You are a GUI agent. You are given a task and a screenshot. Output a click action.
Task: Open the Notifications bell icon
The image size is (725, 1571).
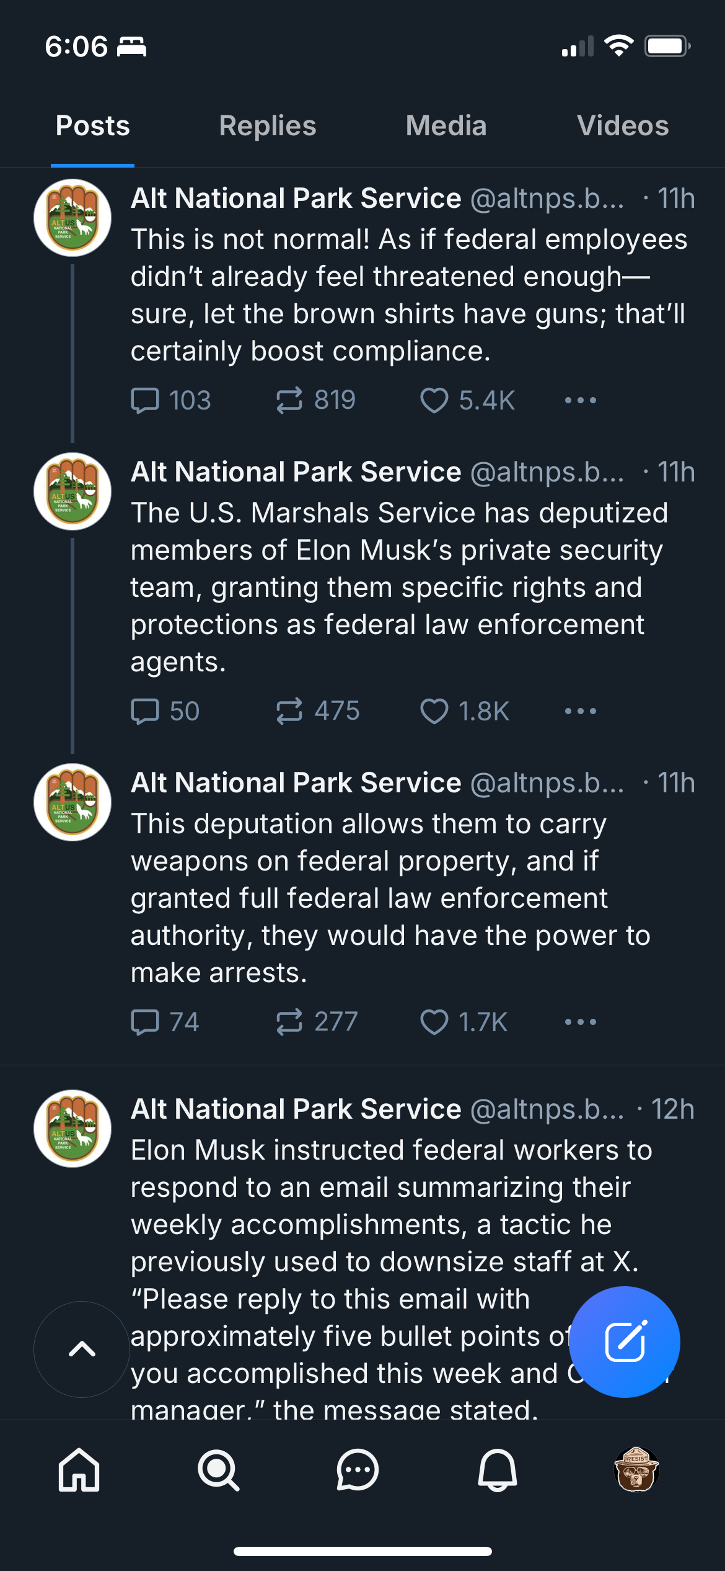[x=497, y=1469]
